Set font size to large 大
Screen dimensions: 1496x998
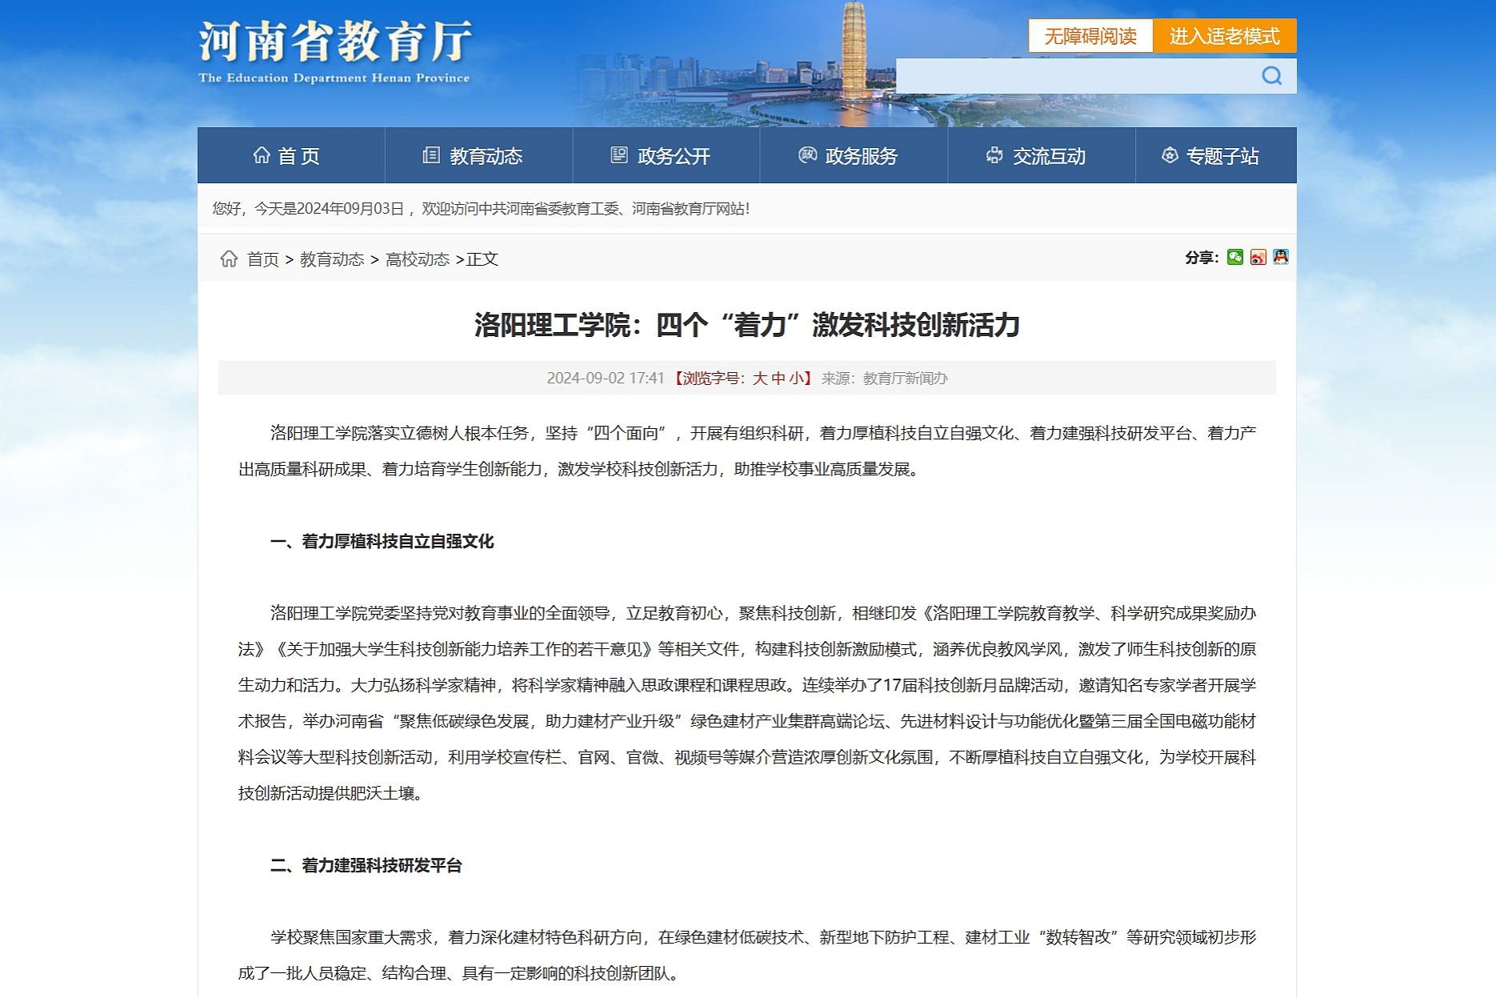click(759, 379)
